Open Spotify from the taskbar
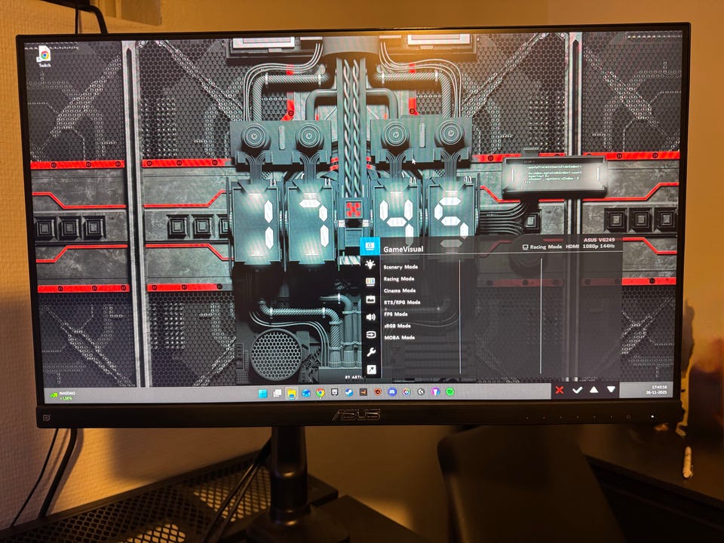 tap(449, 391)
